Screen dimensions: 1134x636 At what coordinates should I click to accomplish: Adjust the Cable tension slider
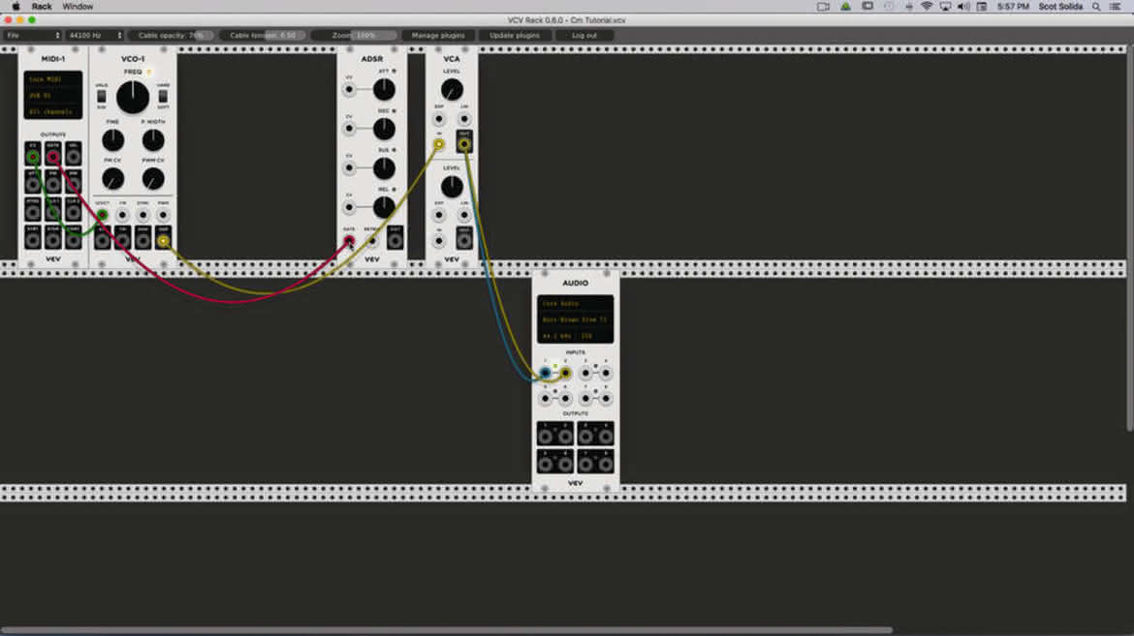(264, 36)
